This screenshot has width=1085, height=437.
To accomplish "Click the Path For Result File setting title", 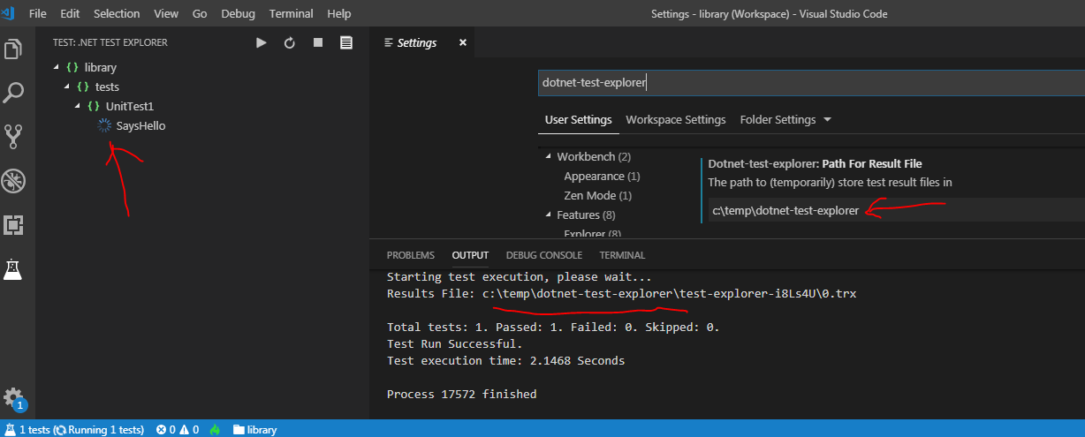I will click(x=816, y=163).
